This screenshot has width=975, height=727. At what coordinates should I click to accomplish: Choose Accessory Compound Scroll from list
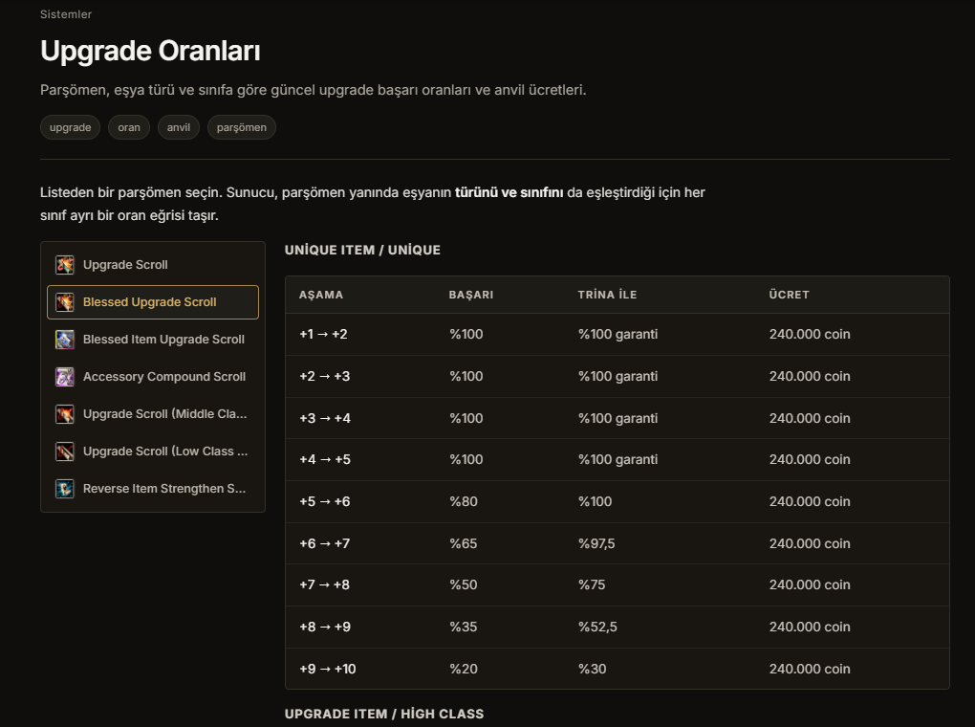153,377
